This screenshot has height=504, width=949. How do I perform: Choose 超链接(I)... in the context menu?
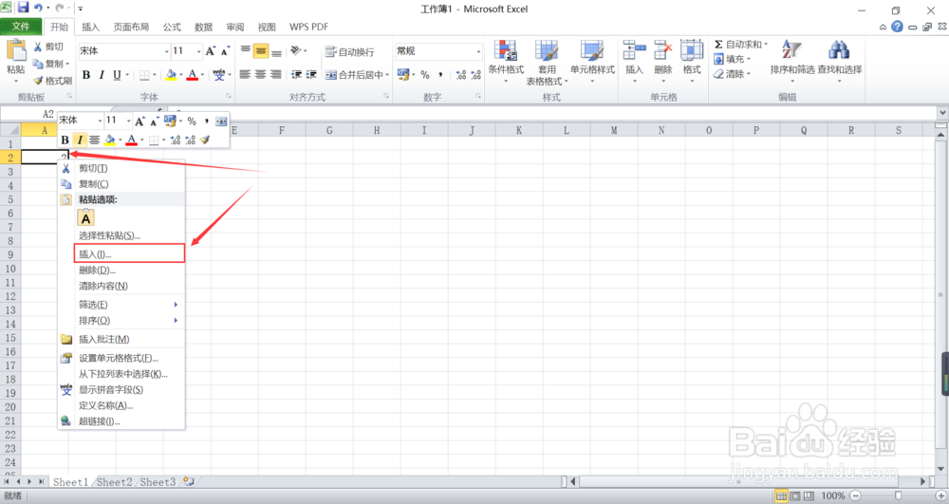121,421
